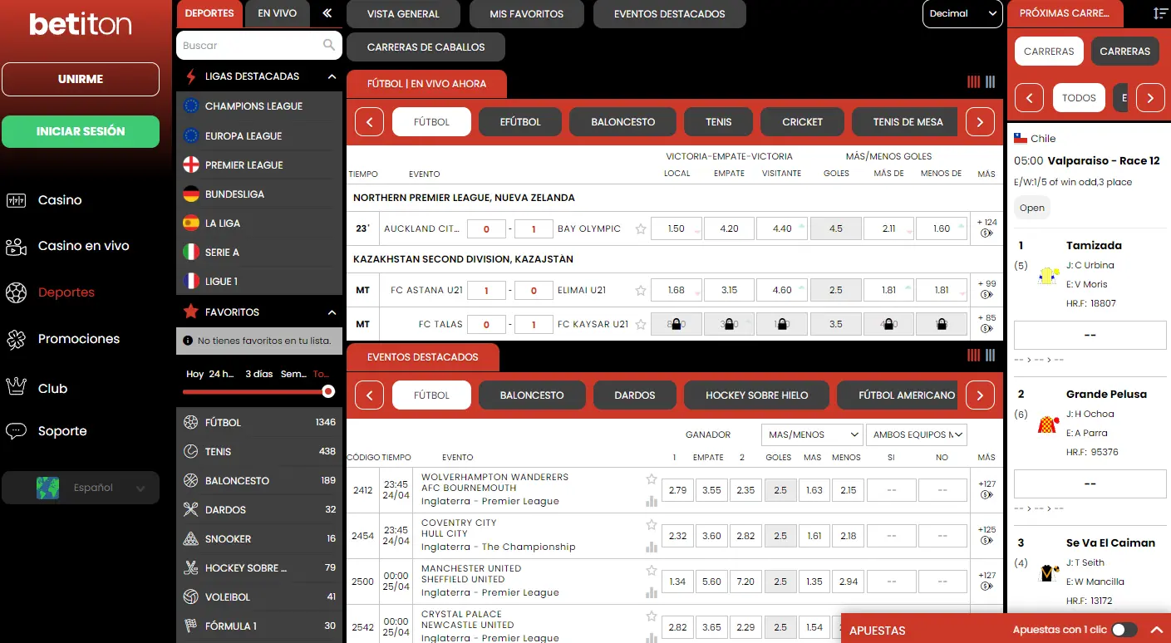Favorite the Auckland City match star

[641, 229]
